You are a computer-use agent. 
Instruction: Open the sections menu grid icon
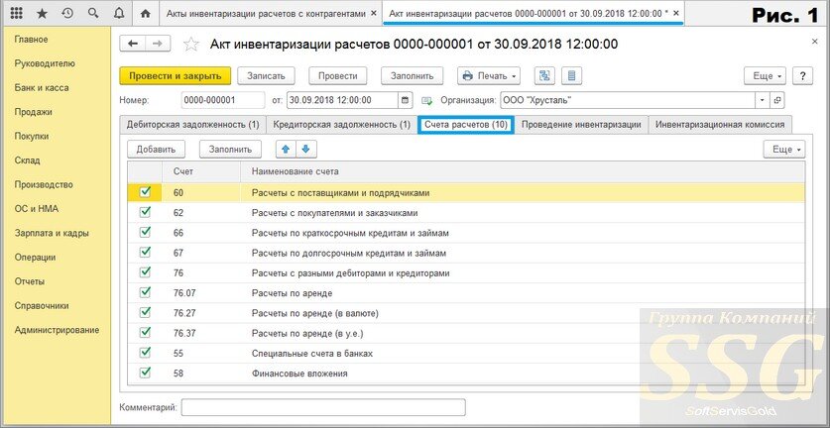(x=17, y=14)
